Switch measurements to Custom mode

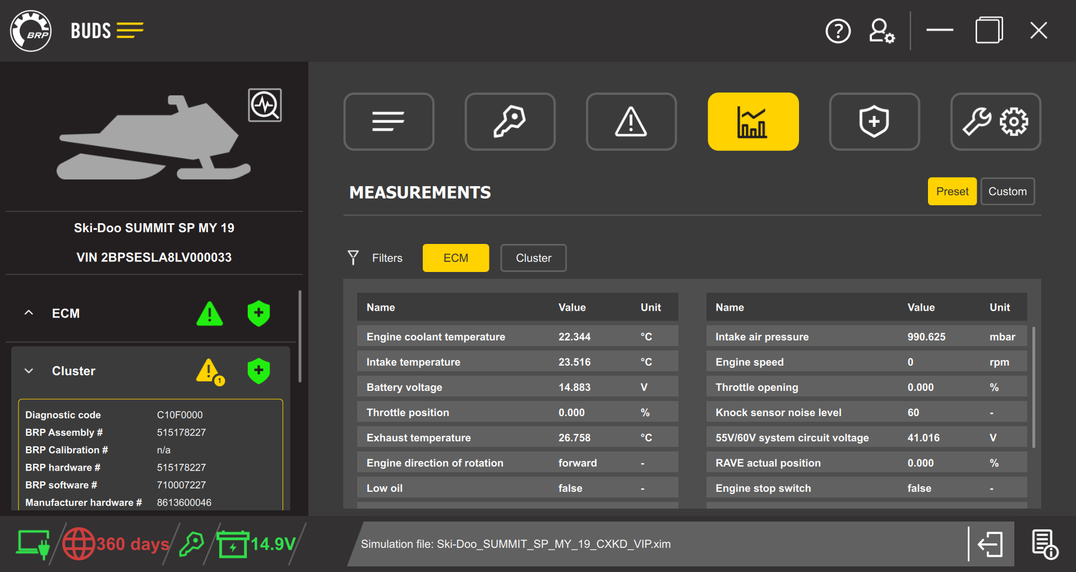point(1007,192)
